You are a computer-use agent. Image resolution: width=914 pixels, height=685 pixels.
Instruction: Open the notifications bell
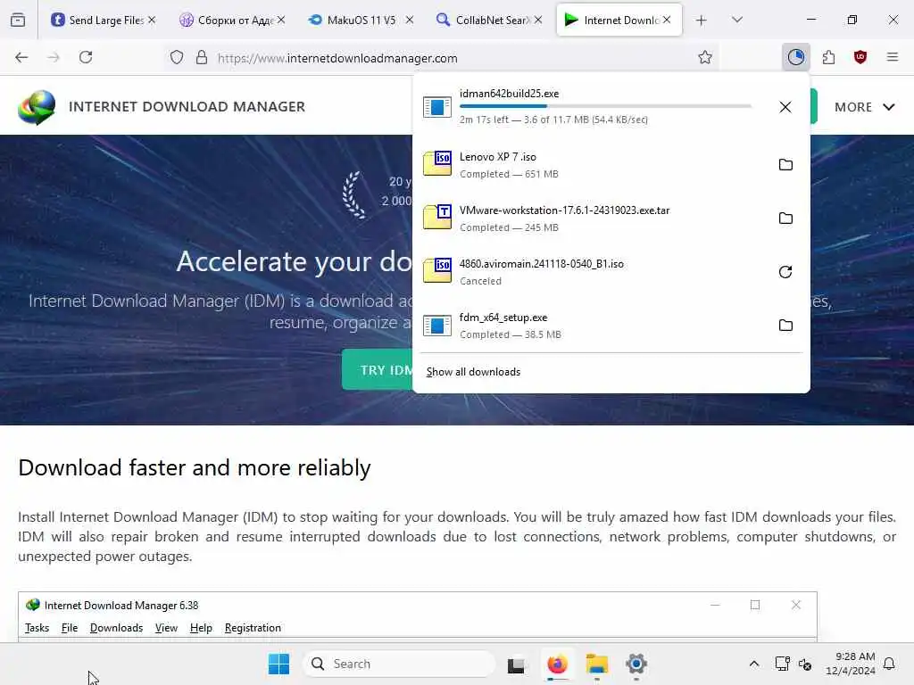(x=890, y=664)
